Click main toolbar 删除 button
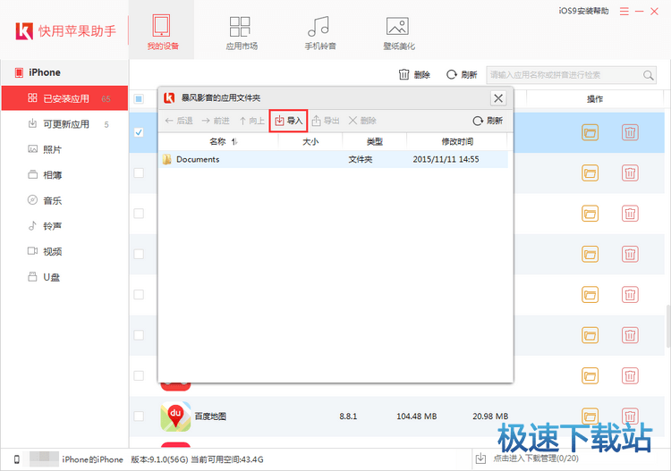The height and width of the screenshot is (471, 671). (414, 75)
